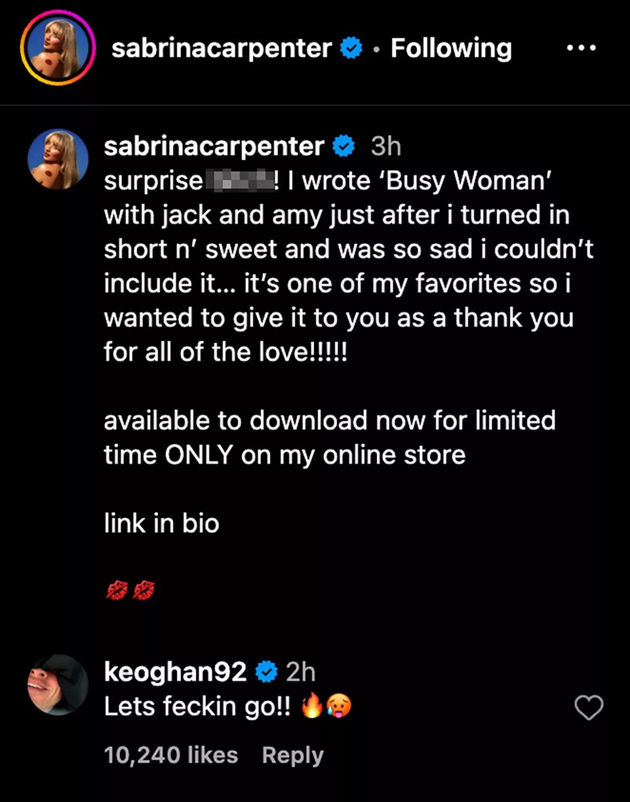The image size is (630, 802).
Task: Click the verified badge beside the caption username
Action: pyautogui.click(x=344, y=146)
